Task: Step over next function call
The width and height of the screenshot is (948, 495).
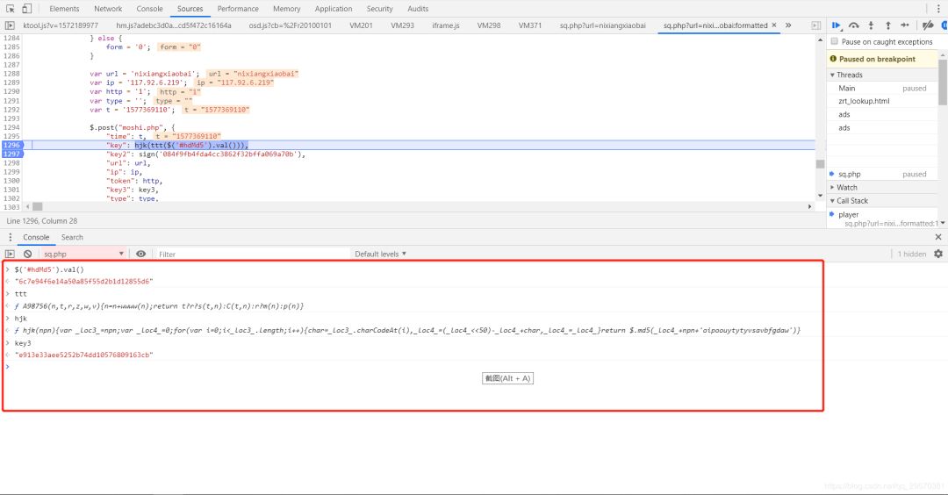Action: pos(854,25)
